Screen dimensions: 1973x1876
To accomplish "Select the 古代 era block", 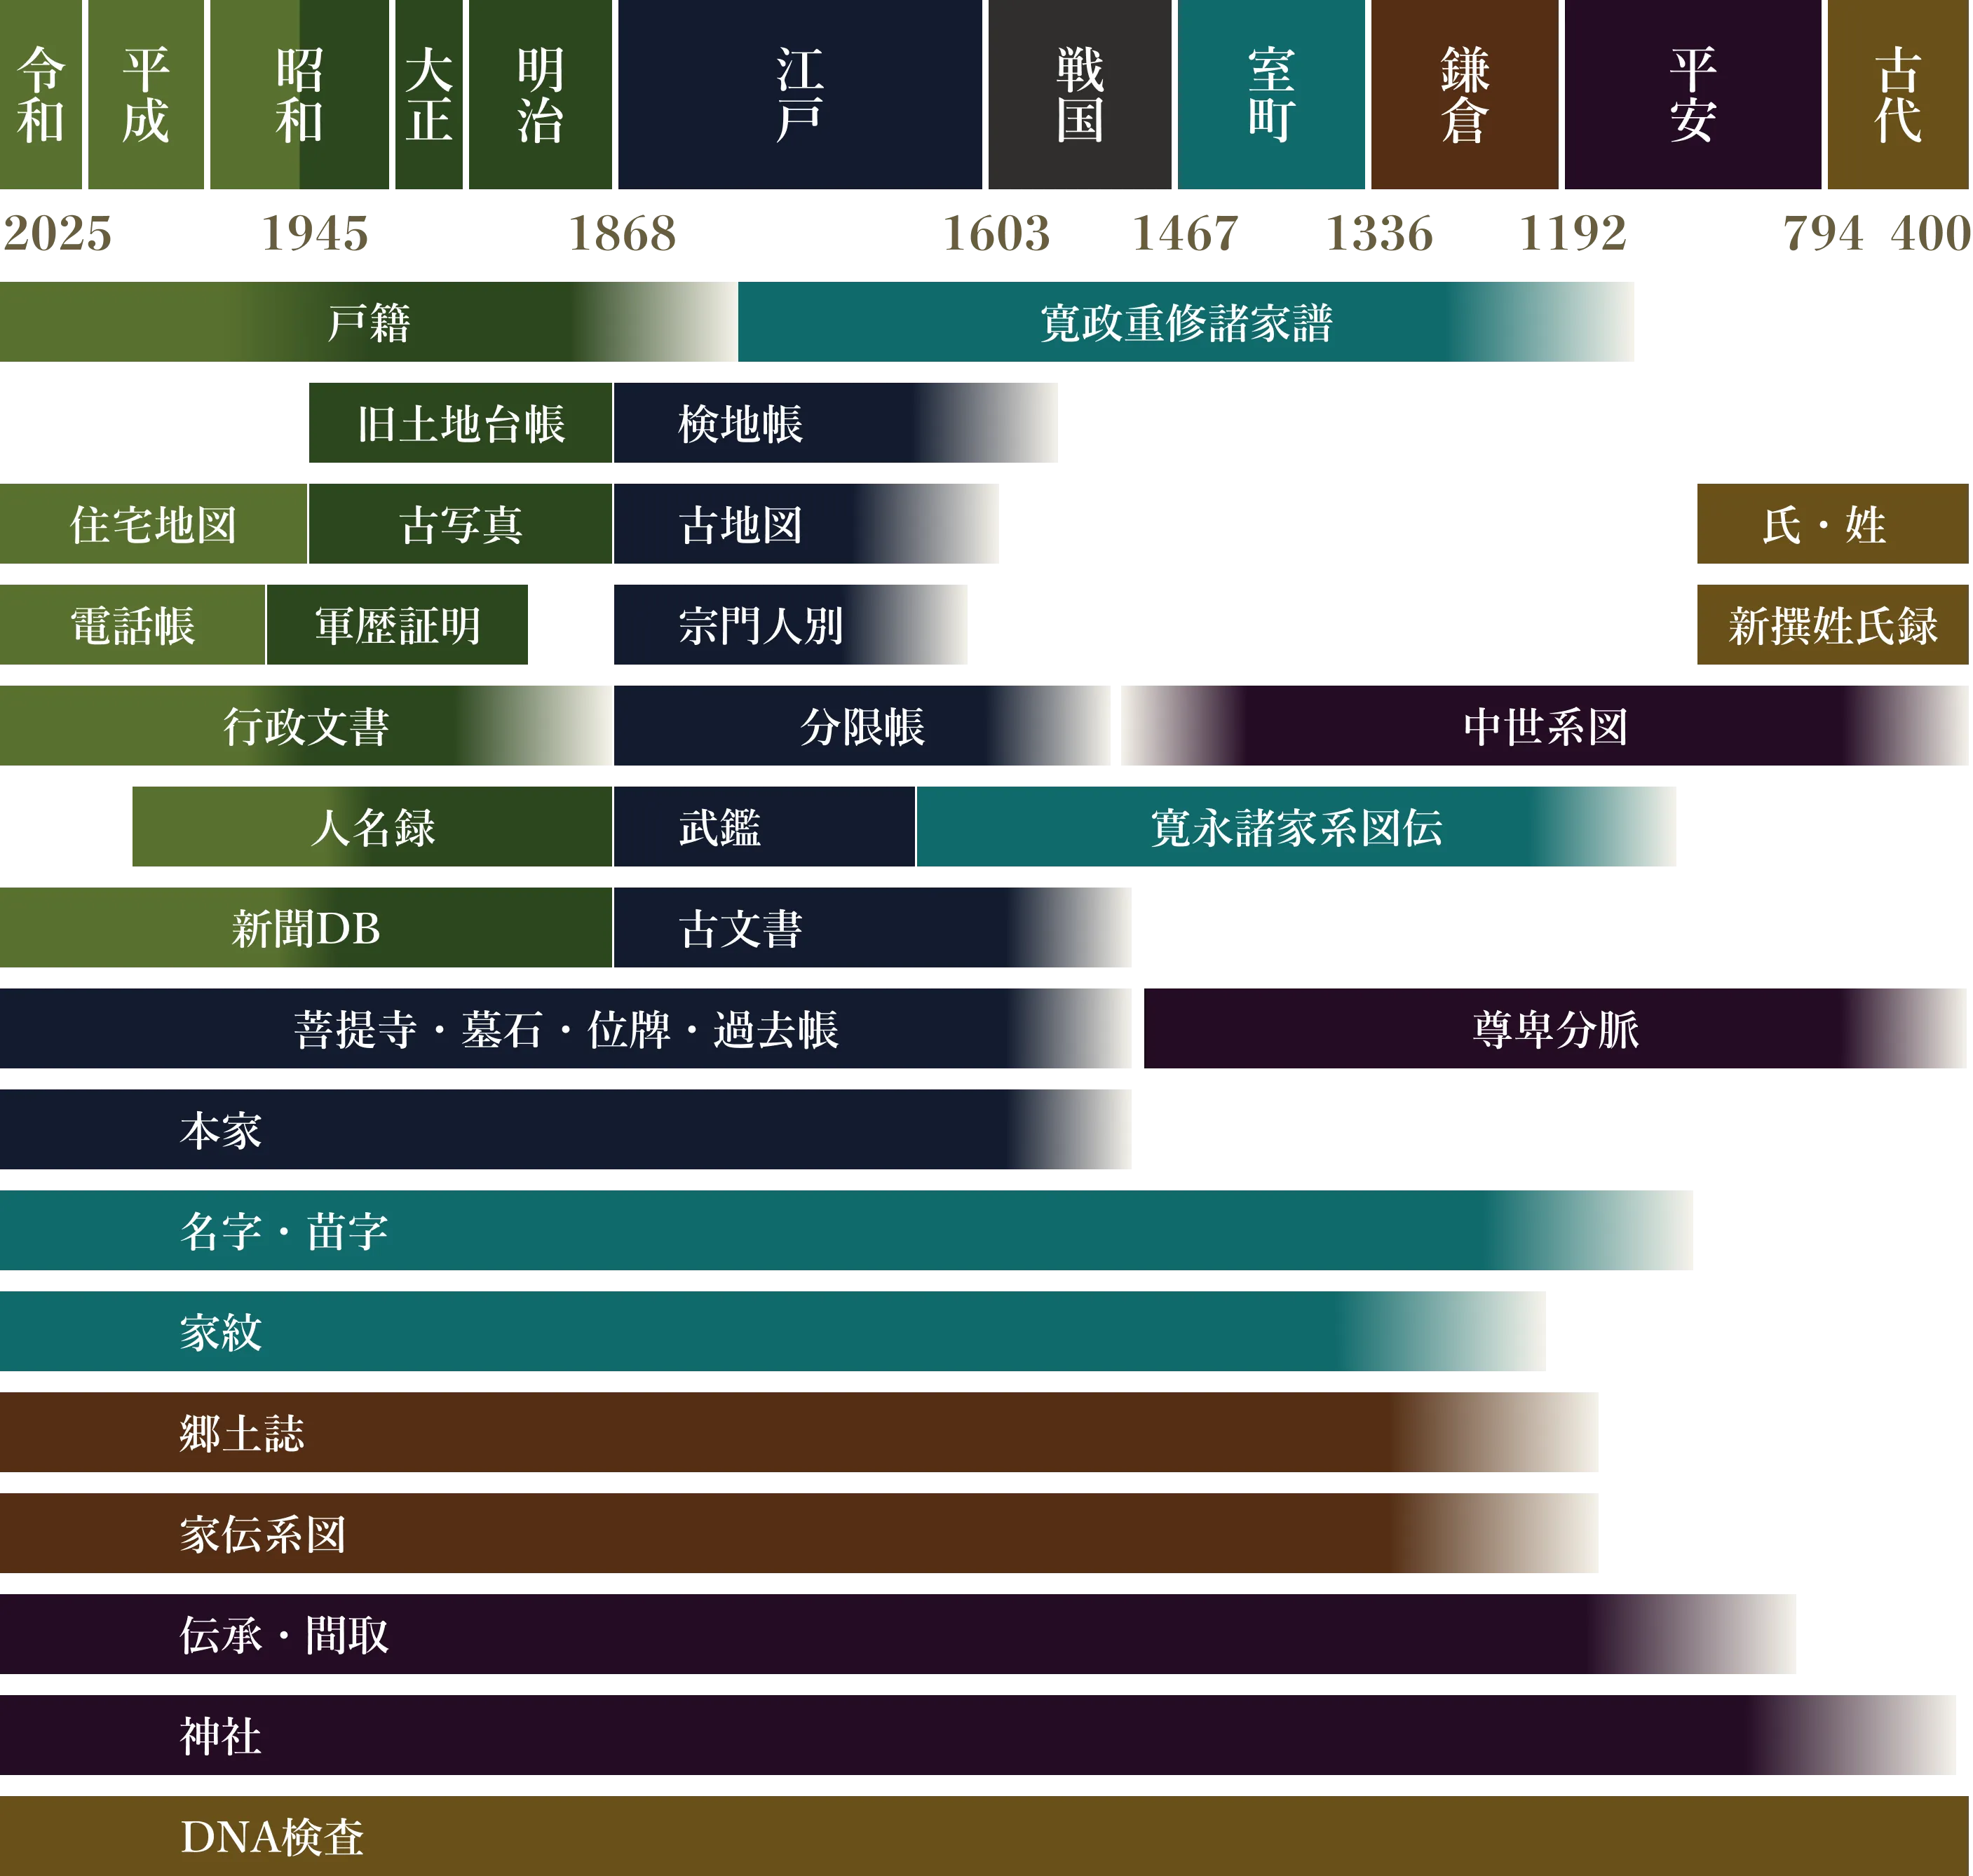I will (x=1898, y=94).
